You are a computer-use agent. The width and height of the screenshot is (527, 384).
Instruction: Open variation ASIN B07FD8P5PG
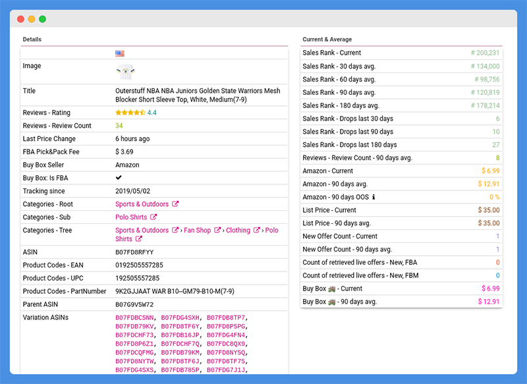coord(226,327)
